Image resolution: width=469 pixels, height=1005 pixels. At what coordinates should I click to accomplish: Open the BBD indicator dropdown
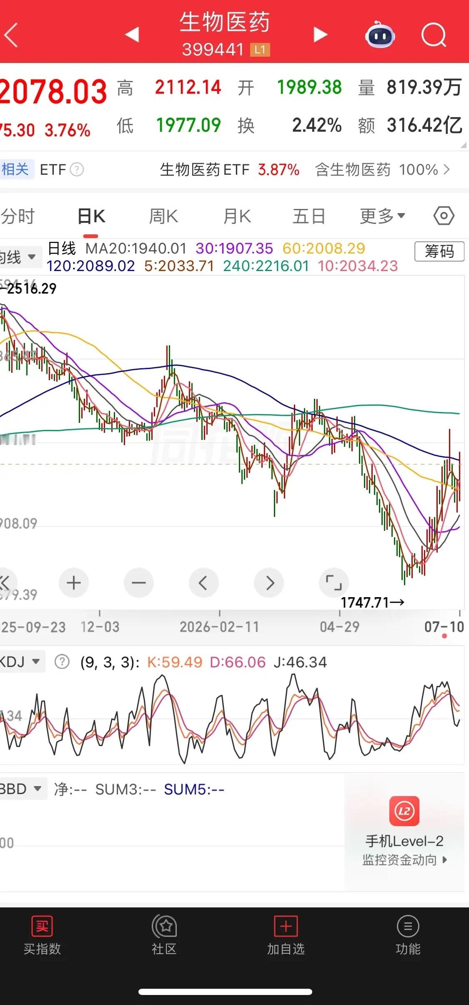coord(22,789)
